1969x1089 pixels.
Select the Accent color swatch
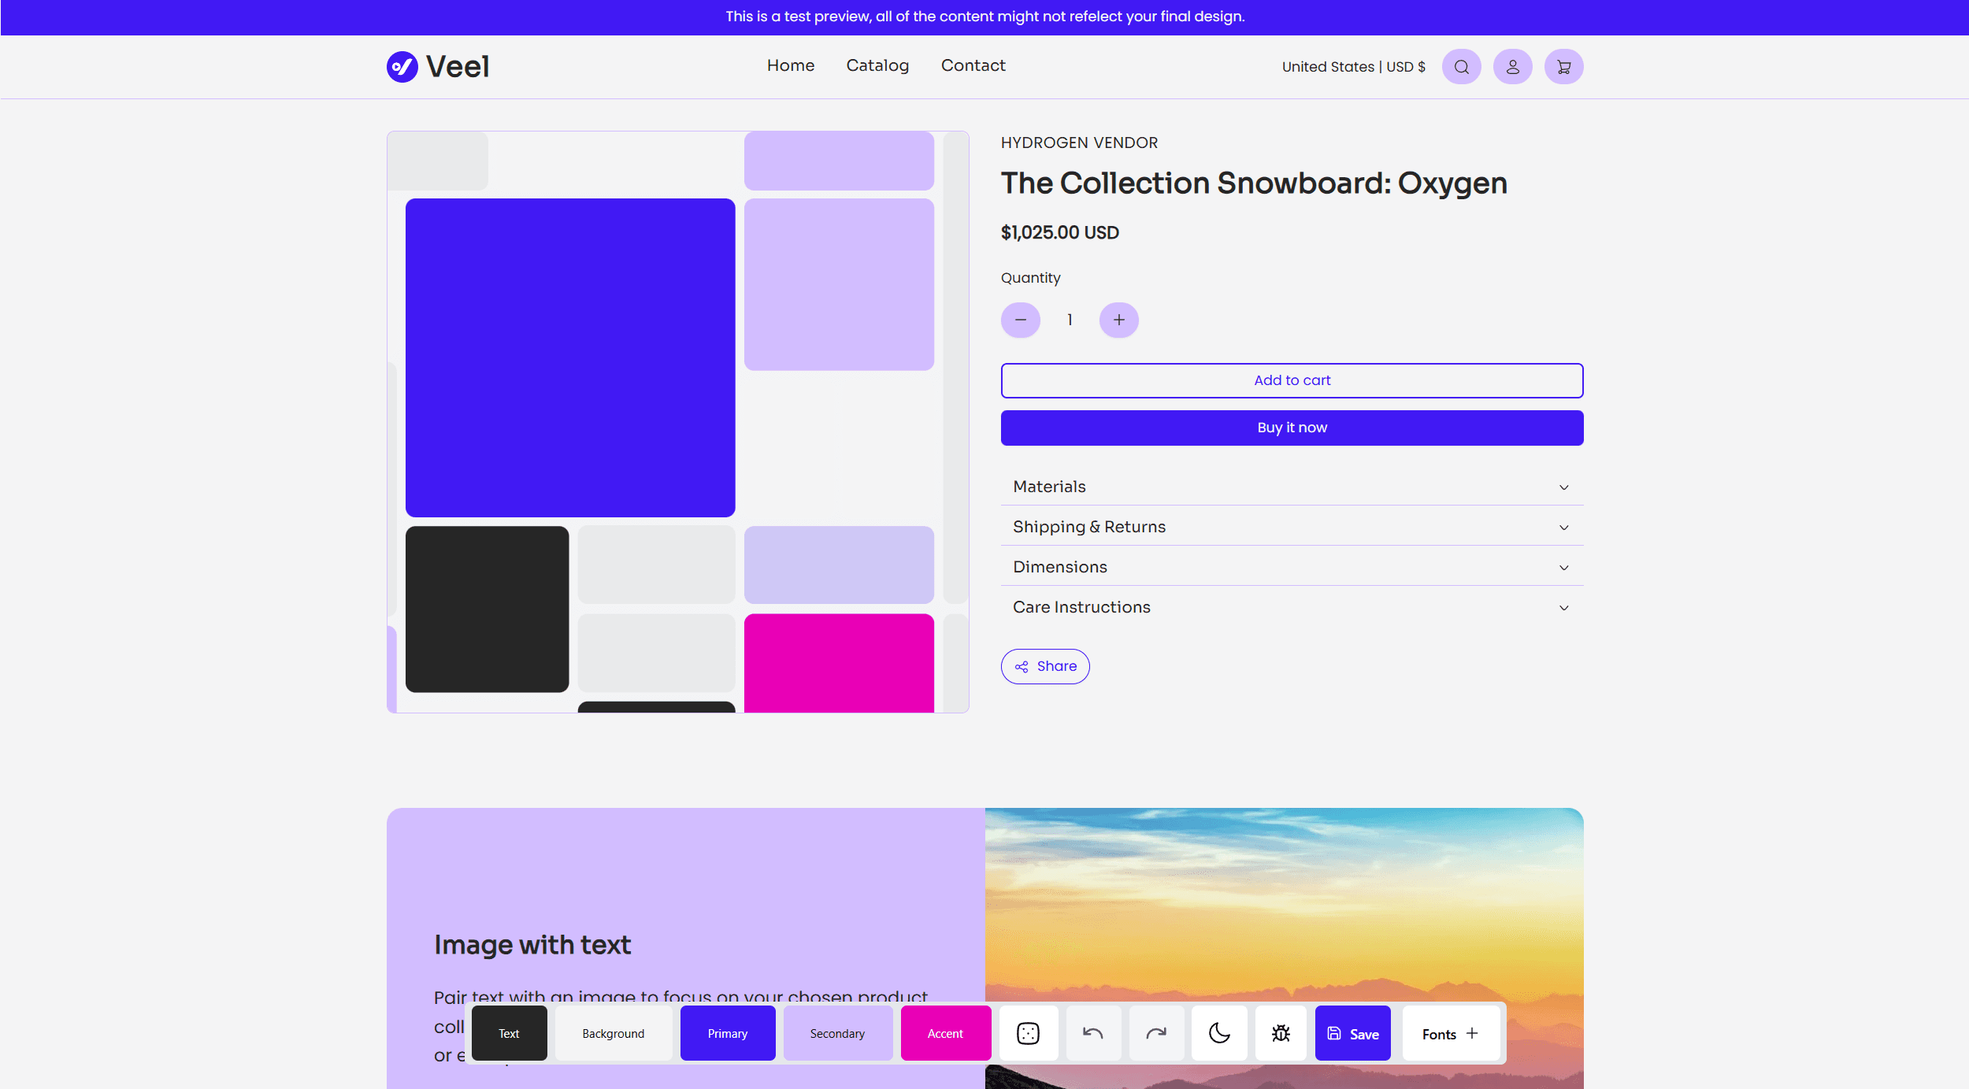tap(945, 1033)
